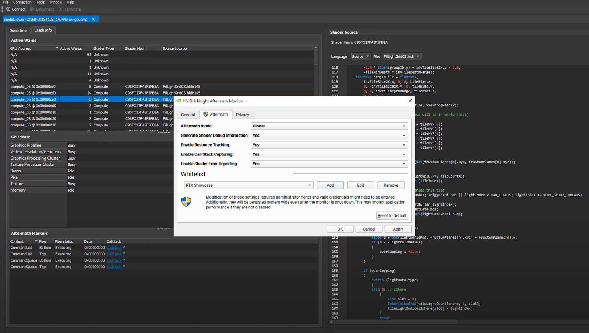Open the FillLightGridCS.hlsli File dropdown
This screenshot has height=333, width=589.
402,56
